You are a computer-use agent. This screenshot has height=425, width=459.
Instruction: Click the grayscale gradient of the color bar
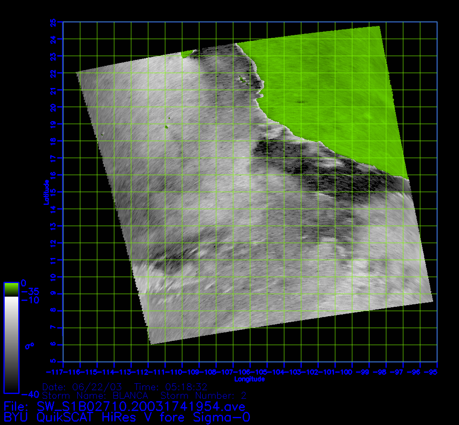(11, 344)
